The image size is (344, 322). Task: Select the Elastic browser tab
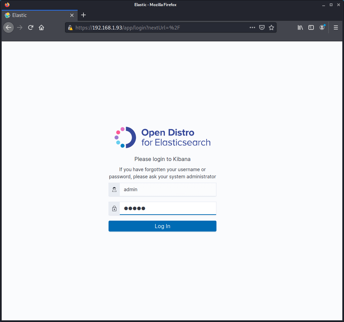pyautogui.click(x=39, y=15)
